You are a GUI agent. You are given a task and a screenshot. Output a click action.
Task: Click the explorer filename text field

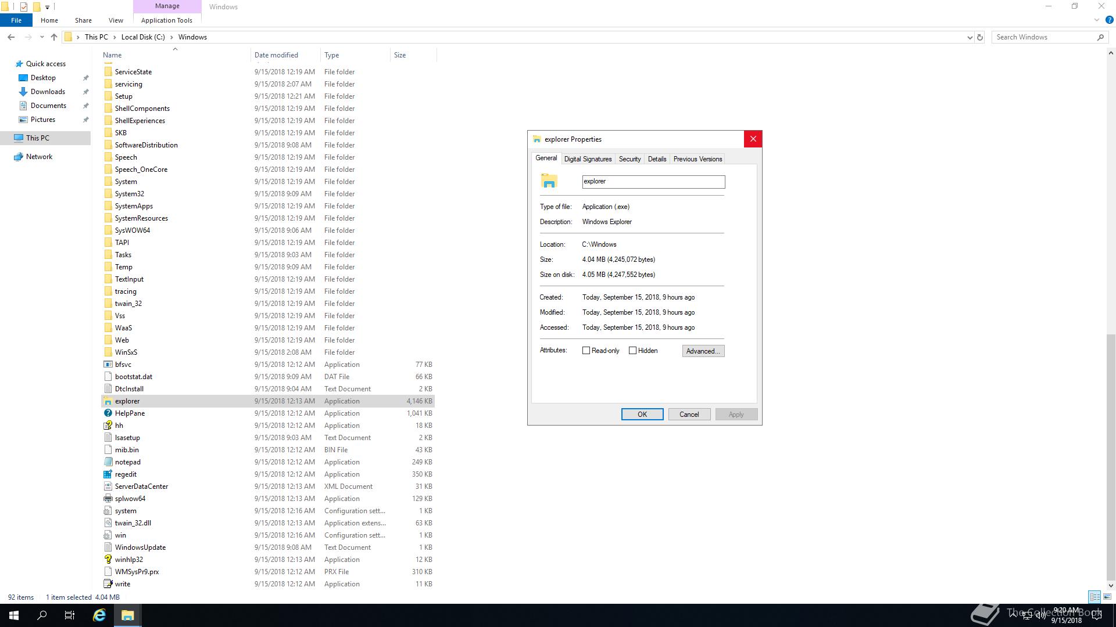pos(653,182)
